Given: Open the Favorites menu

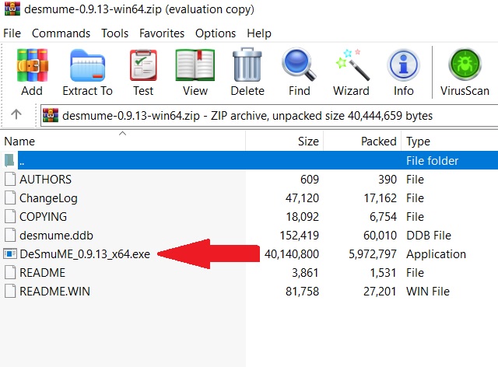Looking at the screenshot, I should click(x=162, y=33).
